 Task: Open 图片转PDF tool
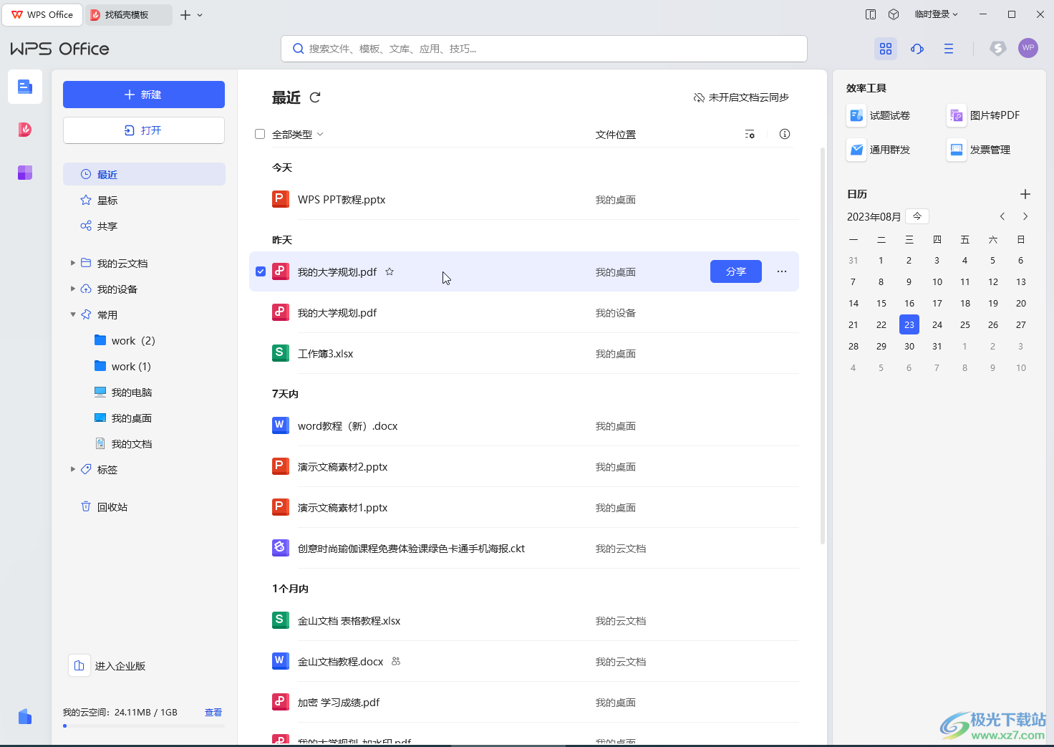coord(983,115)
